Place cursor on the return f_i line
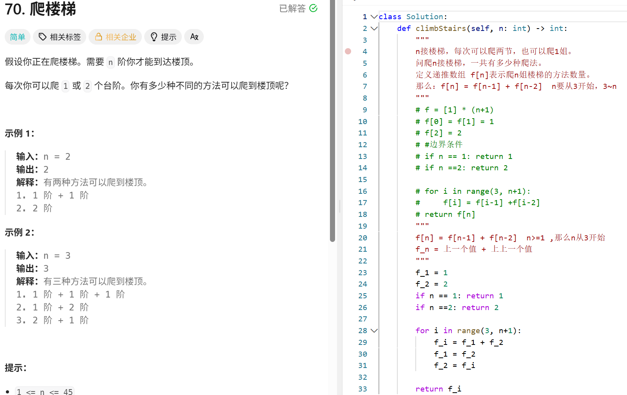This screenshot has height=395, width=627. pos(438,389)
